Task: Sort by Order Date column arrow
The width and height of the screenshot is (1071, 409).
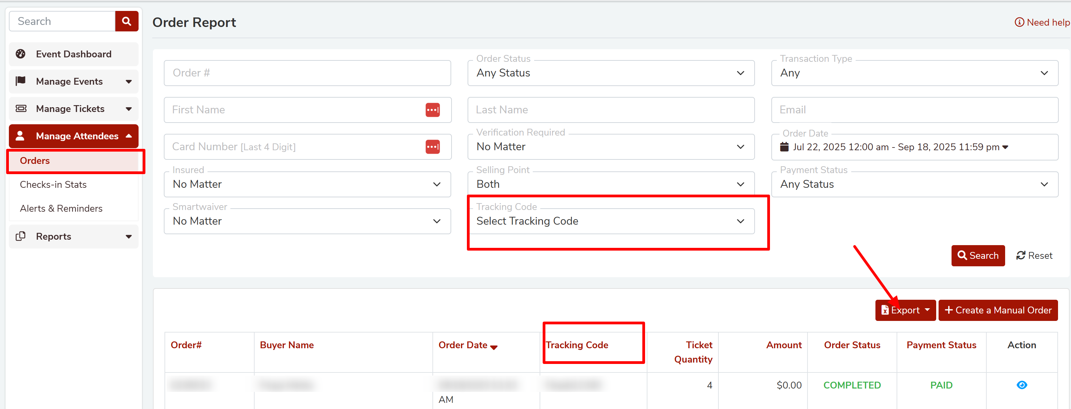Action: coord(494,347)
